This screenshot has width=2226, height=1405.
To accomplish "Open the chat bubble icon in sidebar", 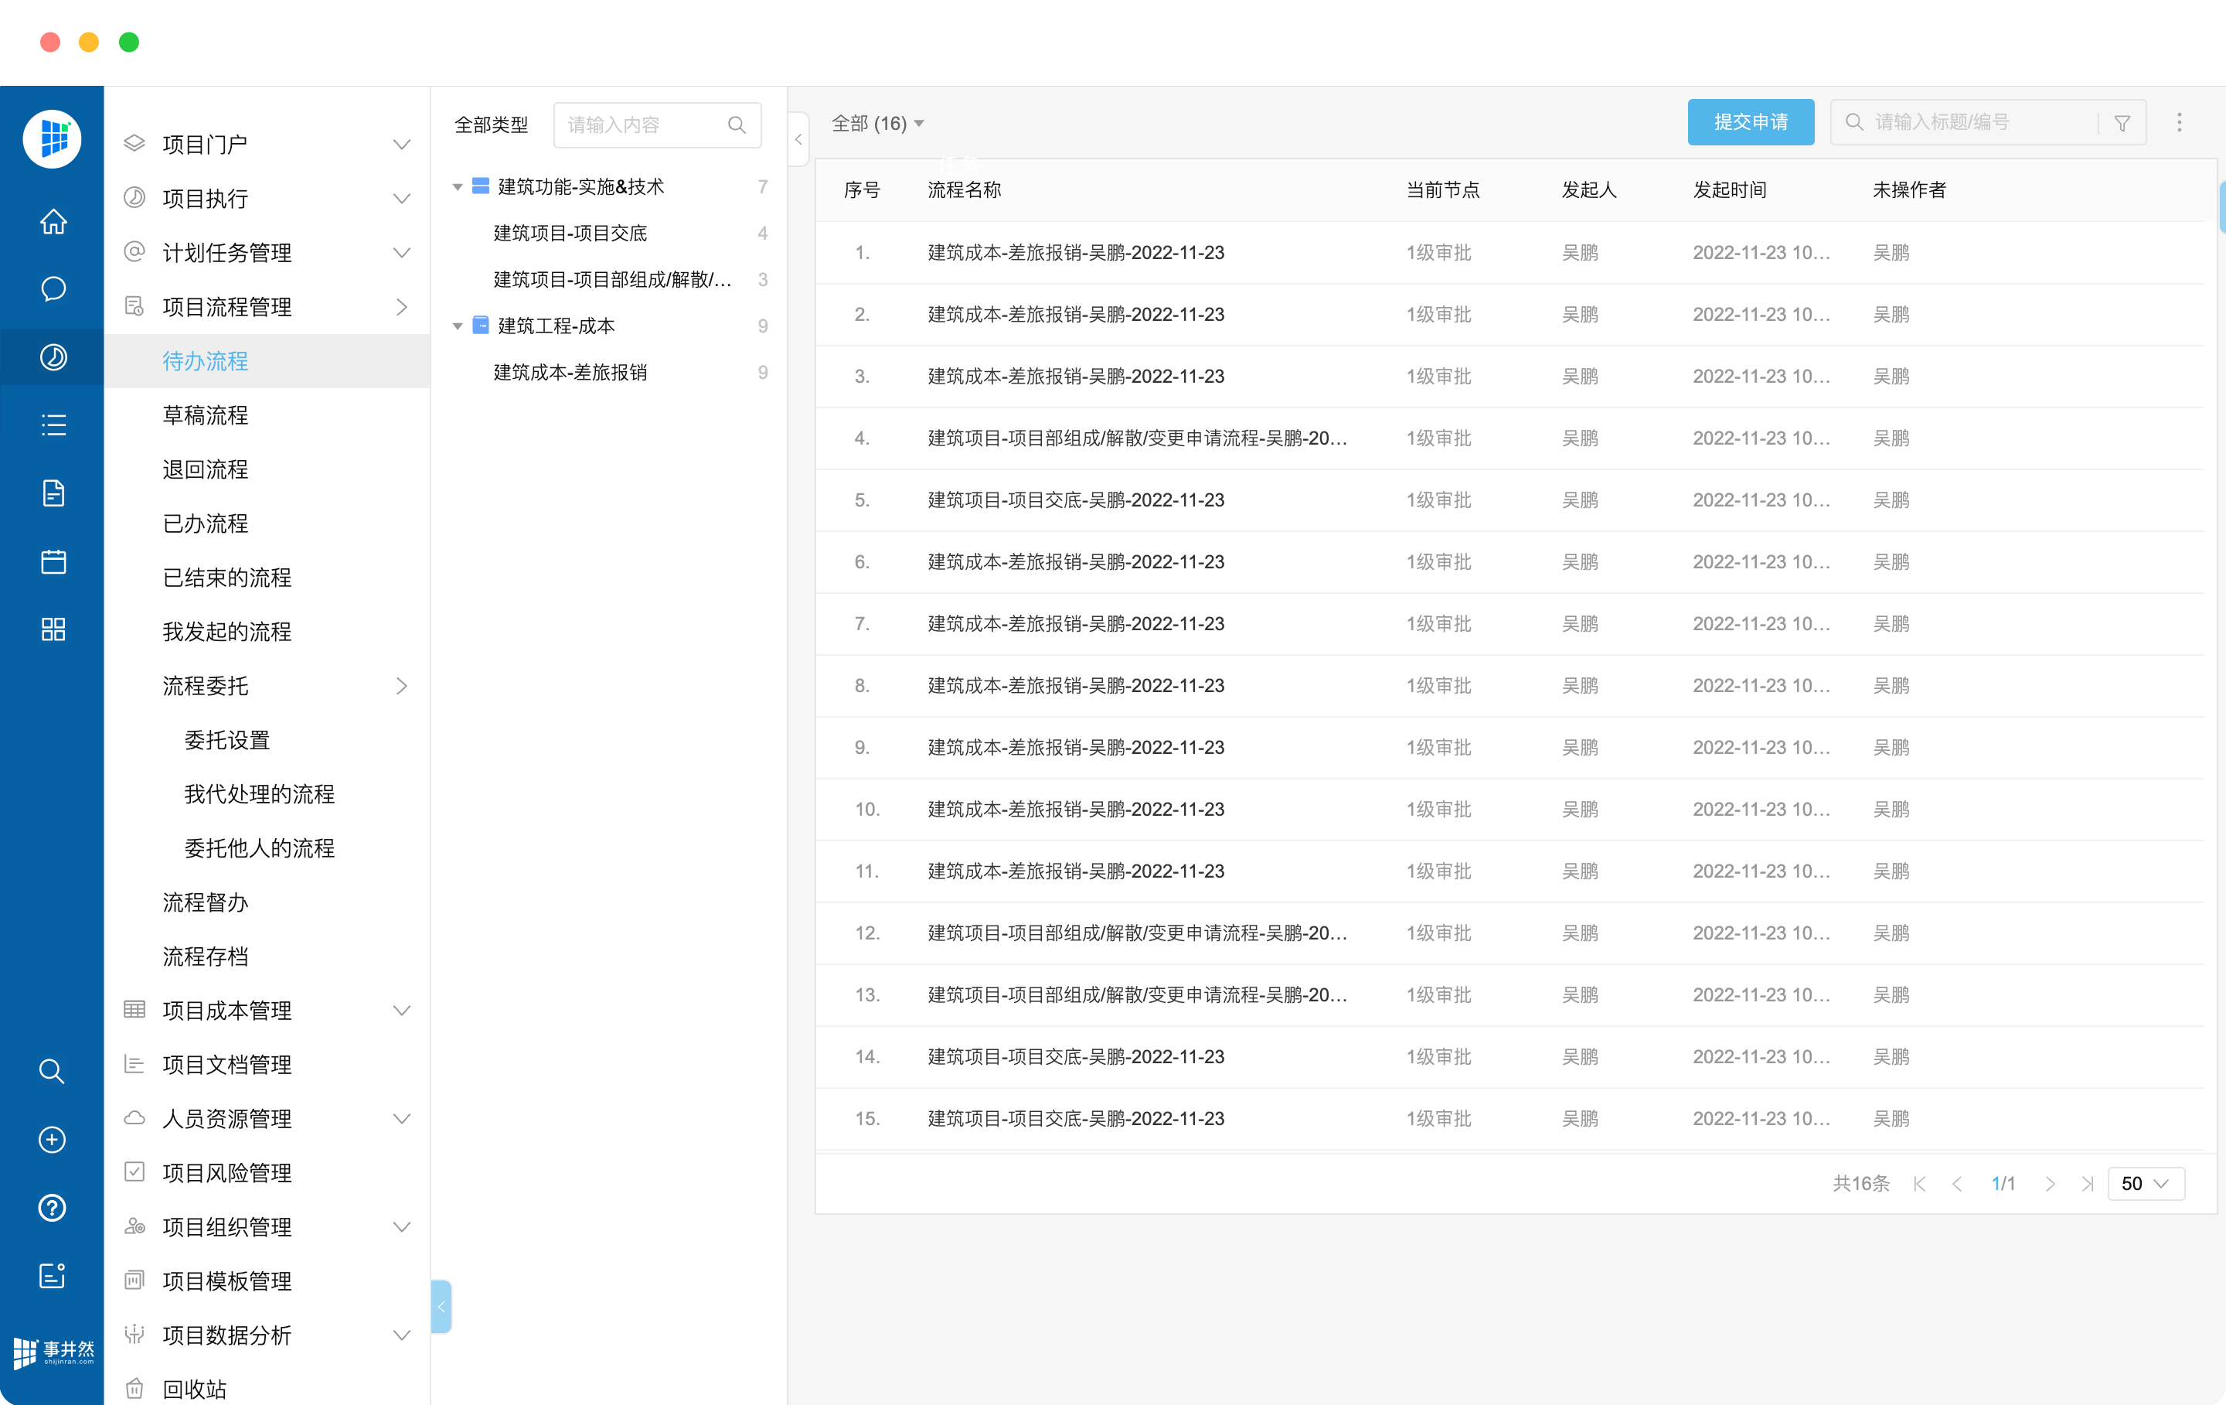I will coord(53,289).
